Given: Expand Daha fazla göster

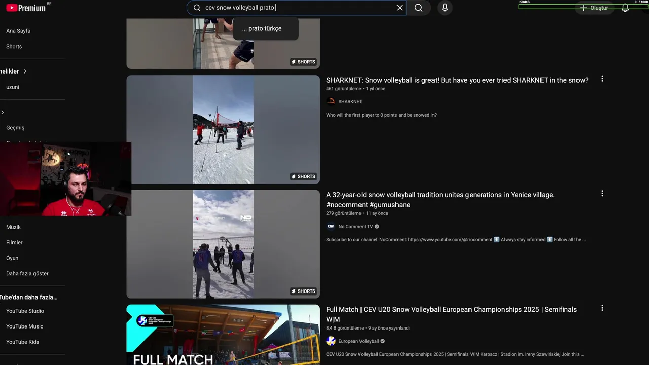Looking at the screenshot, I should (27, 273).
